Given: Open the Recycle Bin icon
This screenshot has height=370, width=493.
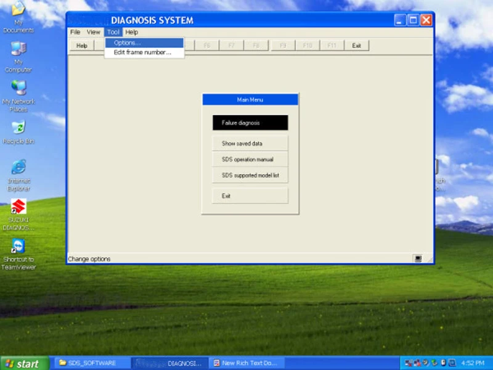Looking at the screenshot, I should [x=18, y=132].
